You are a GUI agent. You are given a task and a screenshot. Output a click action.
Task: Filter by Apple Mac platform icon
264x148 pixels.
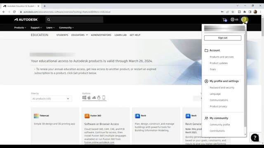[89, 97]
